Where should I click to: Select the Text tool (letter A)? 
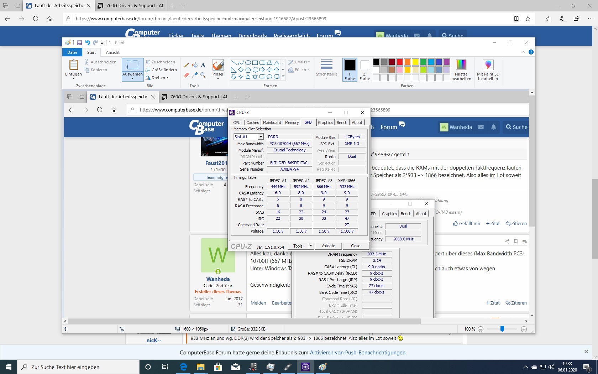pyautogui.click(x=203, y=65)
